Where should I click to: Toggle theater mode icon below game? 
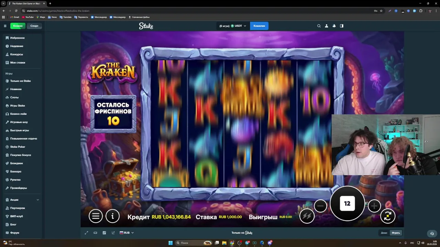[x=95, y=233]
